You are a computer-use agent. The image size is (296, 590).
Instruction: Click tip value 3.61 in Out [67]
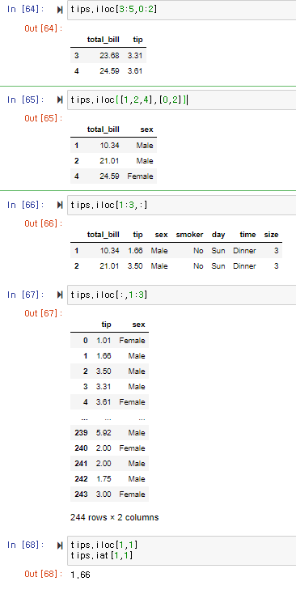pyautogui.click(x=104, y=402)
